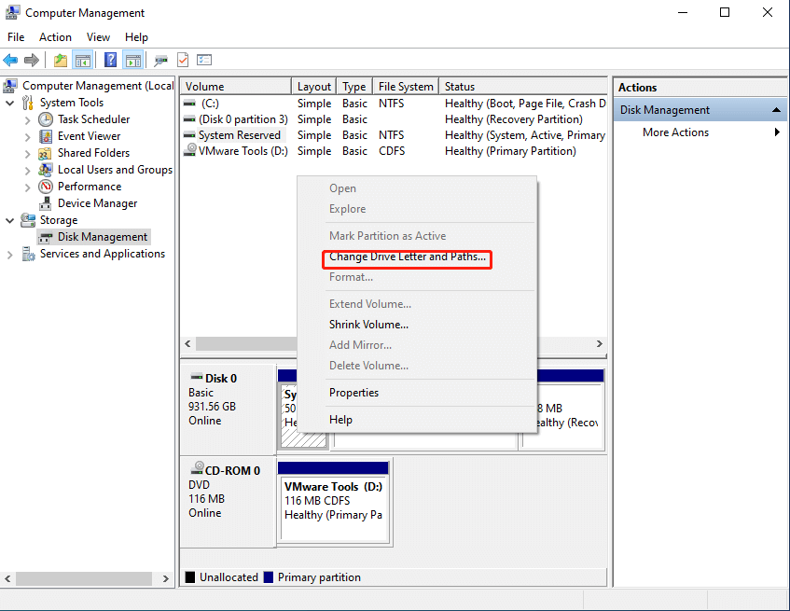Click volume list scrollbar left arrow
Image resolution: width=790 pixels, height=611 pixels.
pos(187,344)
